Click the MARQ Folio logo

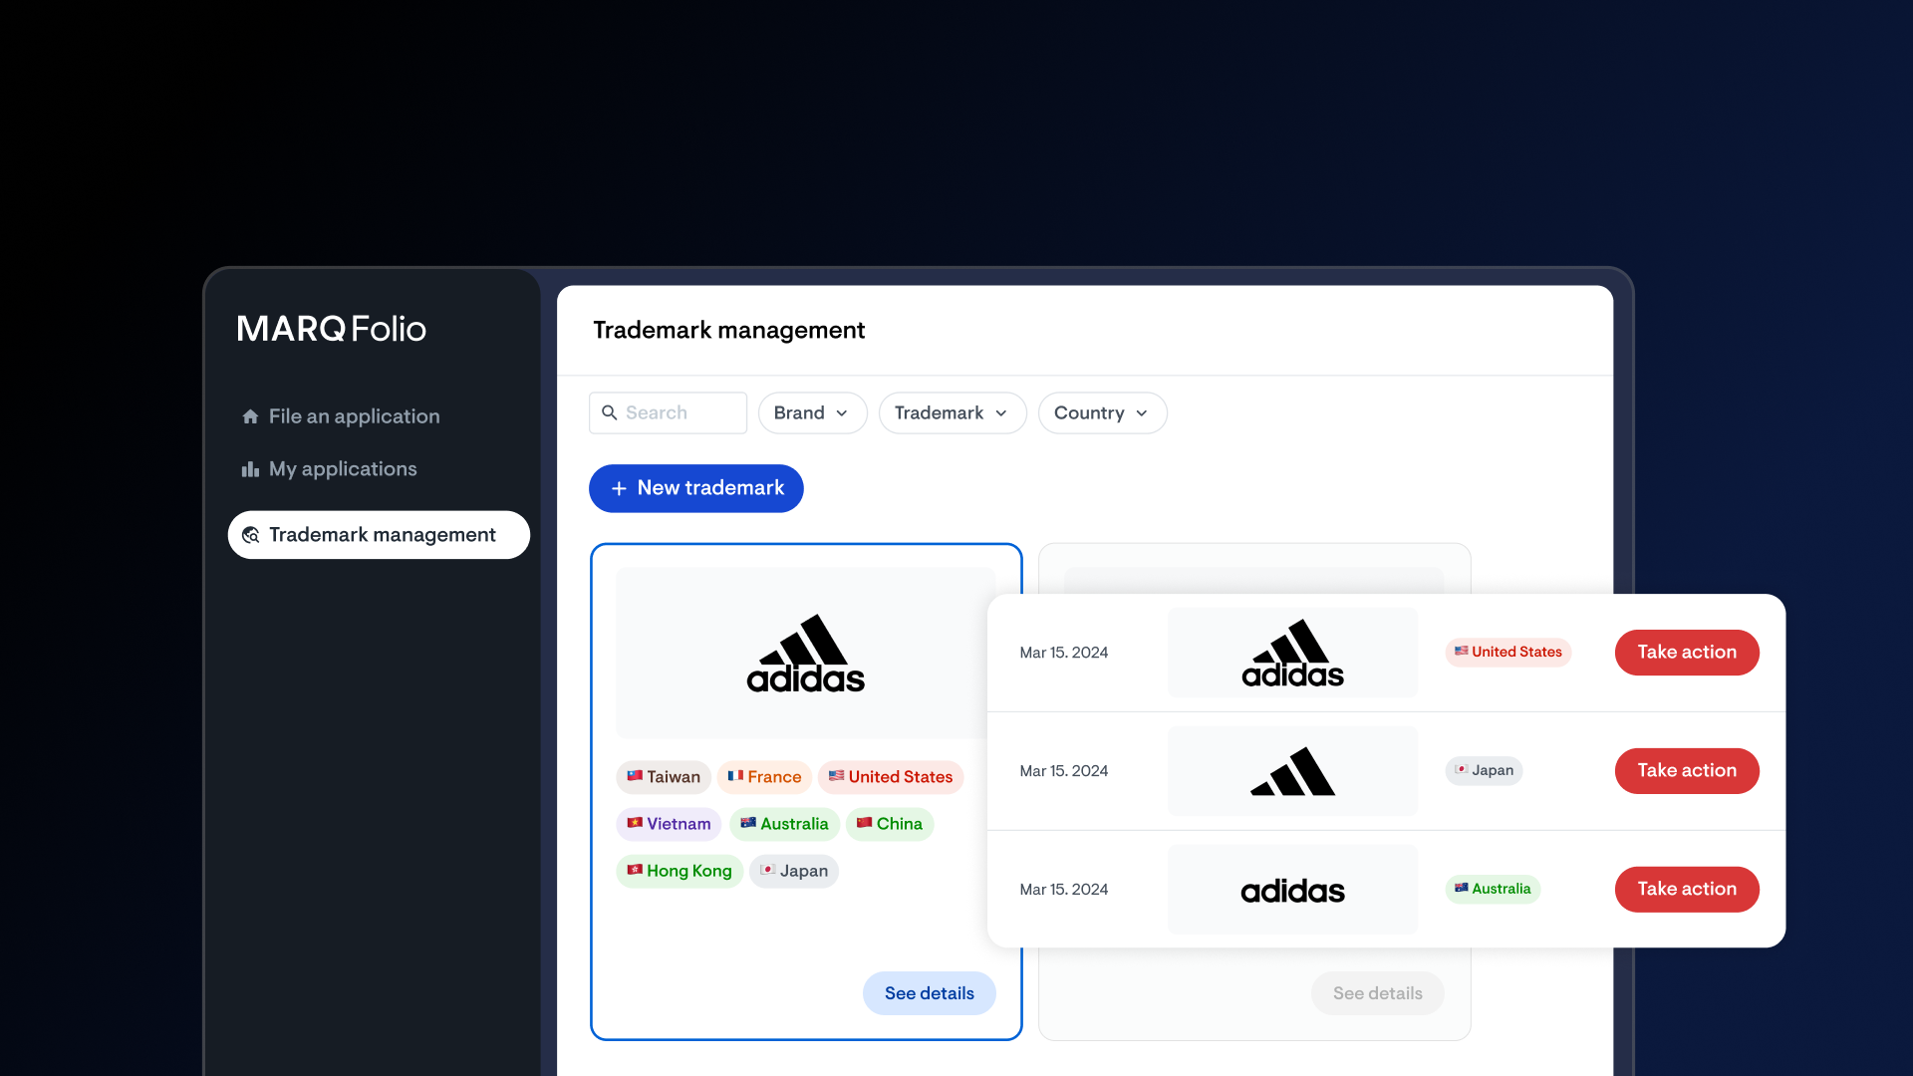point(331,329)
